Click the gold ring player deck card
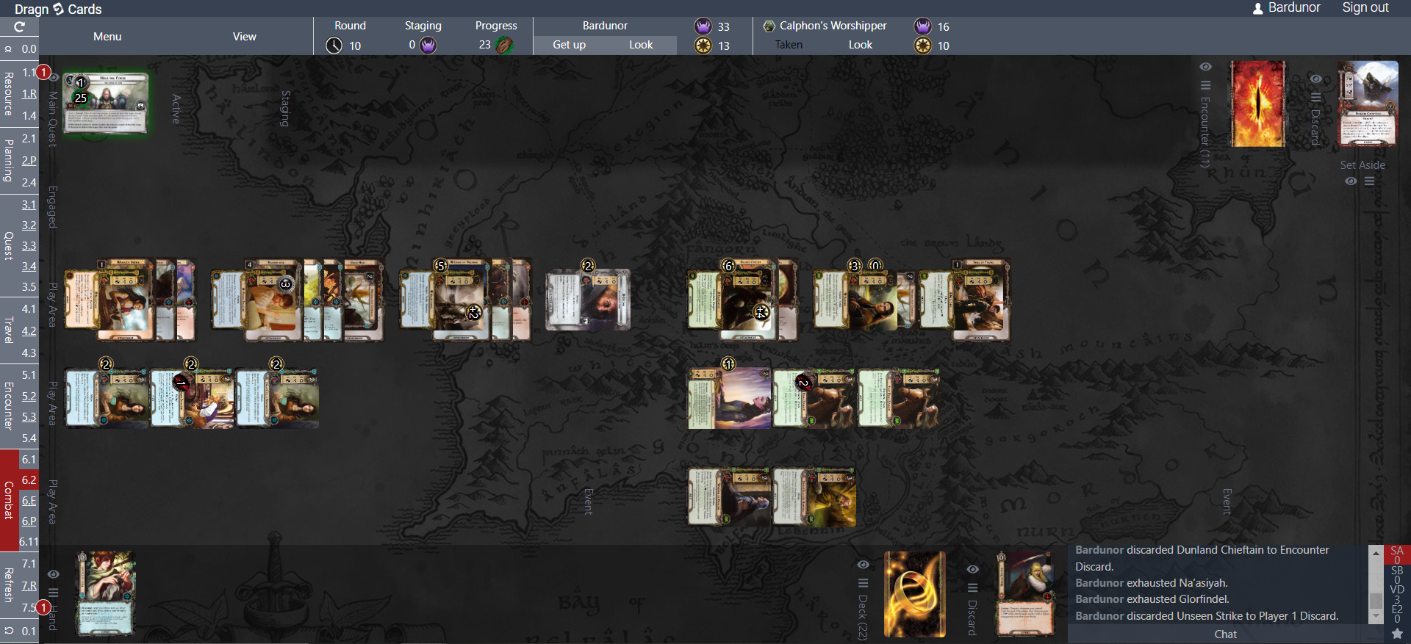The width and height of the screenshot is (1411, 644). [x=915, y=594]
